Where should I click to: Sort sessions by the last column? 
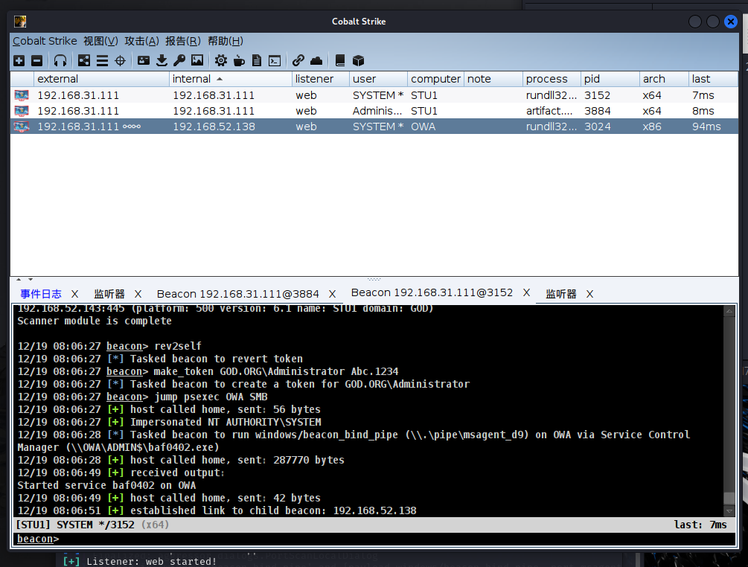pyautogui.click(x=713, y=79)
